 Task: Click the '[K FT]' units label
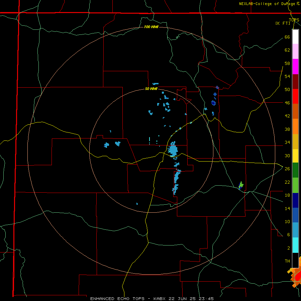click(x=283, y=23)
